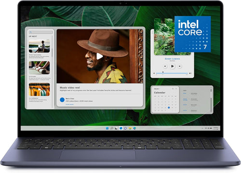
Task: Open the Widgets icon on the taskbar
Action: pos(121,128)
